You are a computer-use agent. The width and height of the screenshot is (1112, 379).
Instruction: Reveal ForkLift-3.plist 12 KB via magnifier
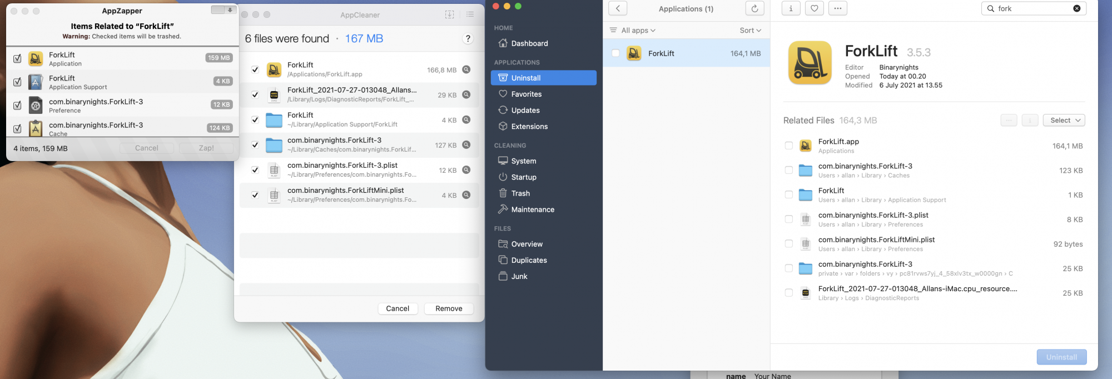click(466, 170)
